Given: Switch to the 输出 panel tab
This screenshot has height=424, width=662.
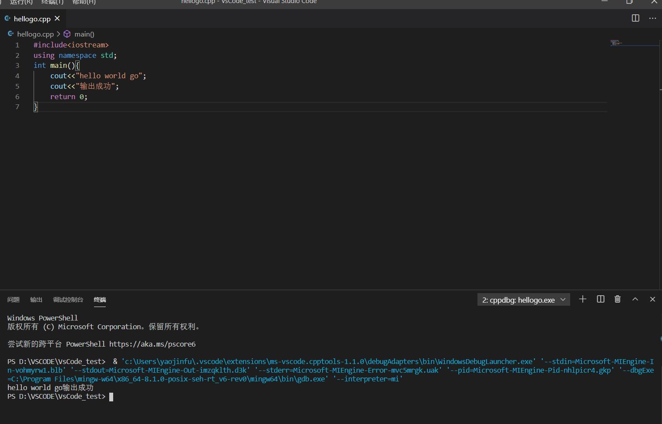Looking at the screenshot, I should [x=36, y=300].
